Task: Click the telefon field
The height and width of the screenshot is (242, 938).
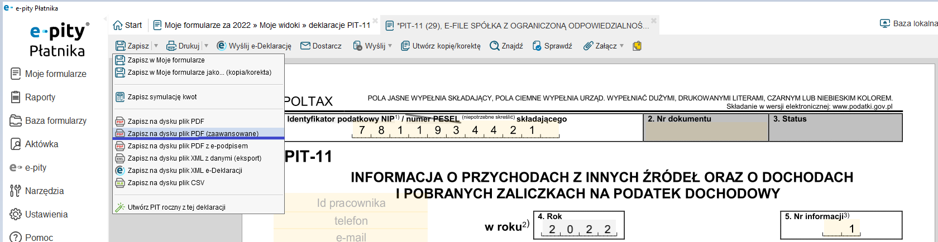Action: (351, 221)
